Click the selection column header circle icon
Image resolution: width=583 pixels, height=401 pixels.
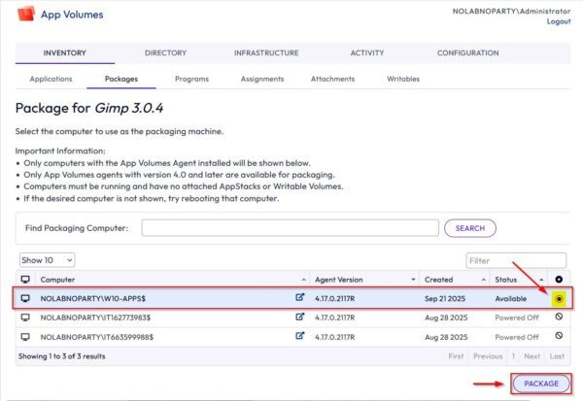(x=559, y=279)
